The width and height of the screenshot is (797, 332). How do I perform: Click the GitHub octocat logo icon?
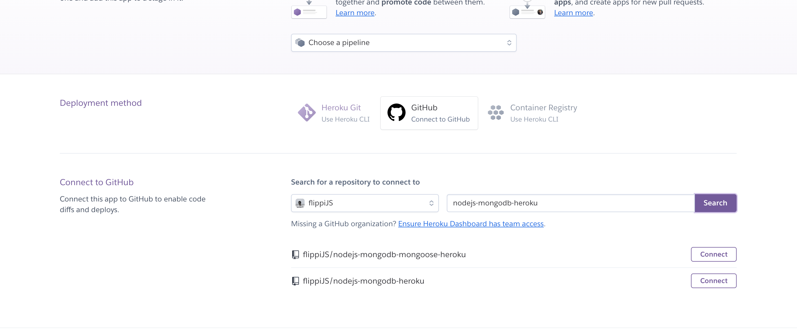[x=396, y=113]
